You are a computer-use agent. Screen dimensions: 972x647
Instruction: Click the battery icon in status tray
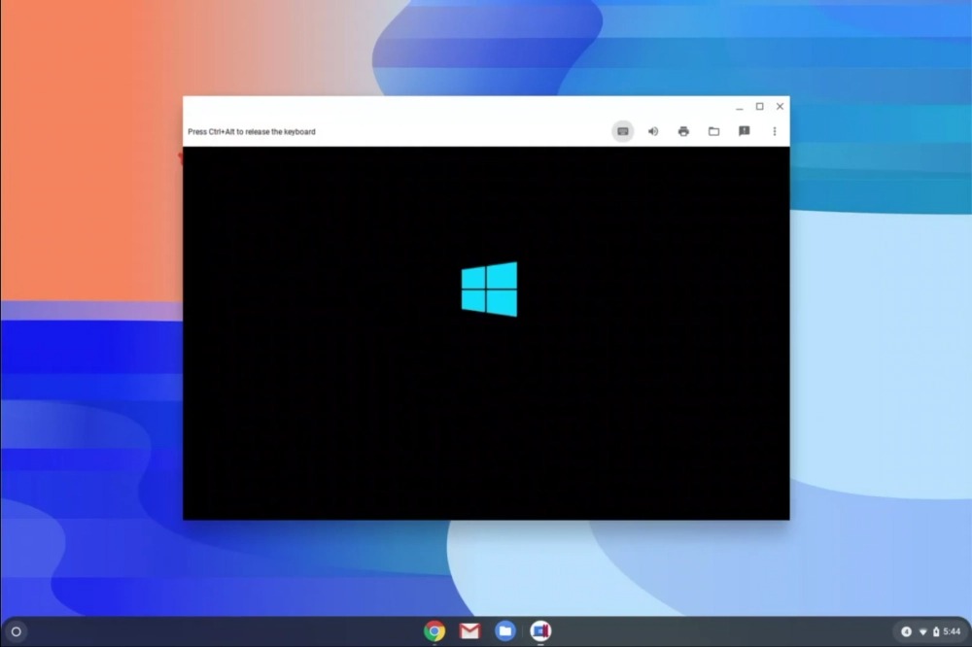point(936,631)
